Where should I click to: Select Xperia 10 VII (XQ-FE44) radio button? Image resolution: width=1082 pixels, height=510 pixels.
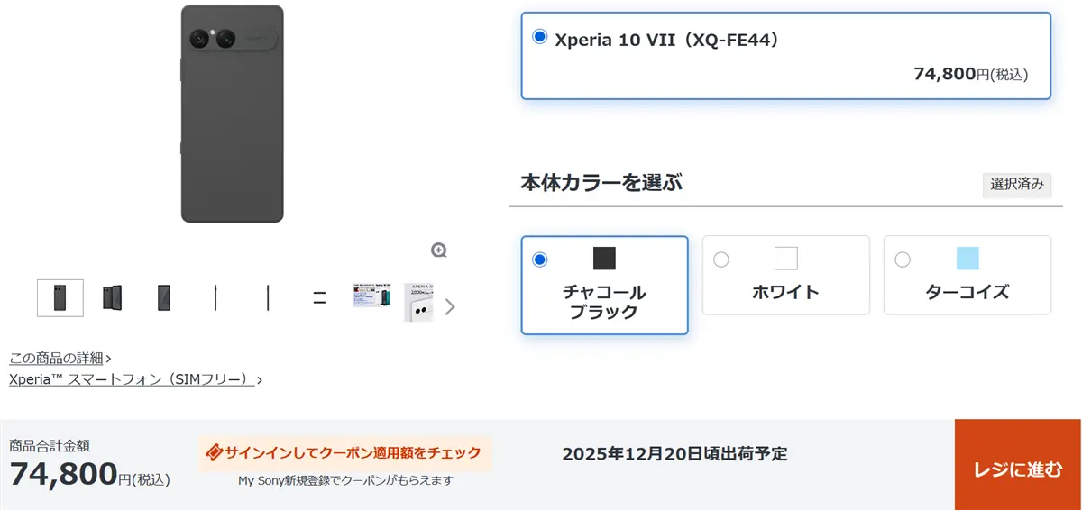click(540, 37)
